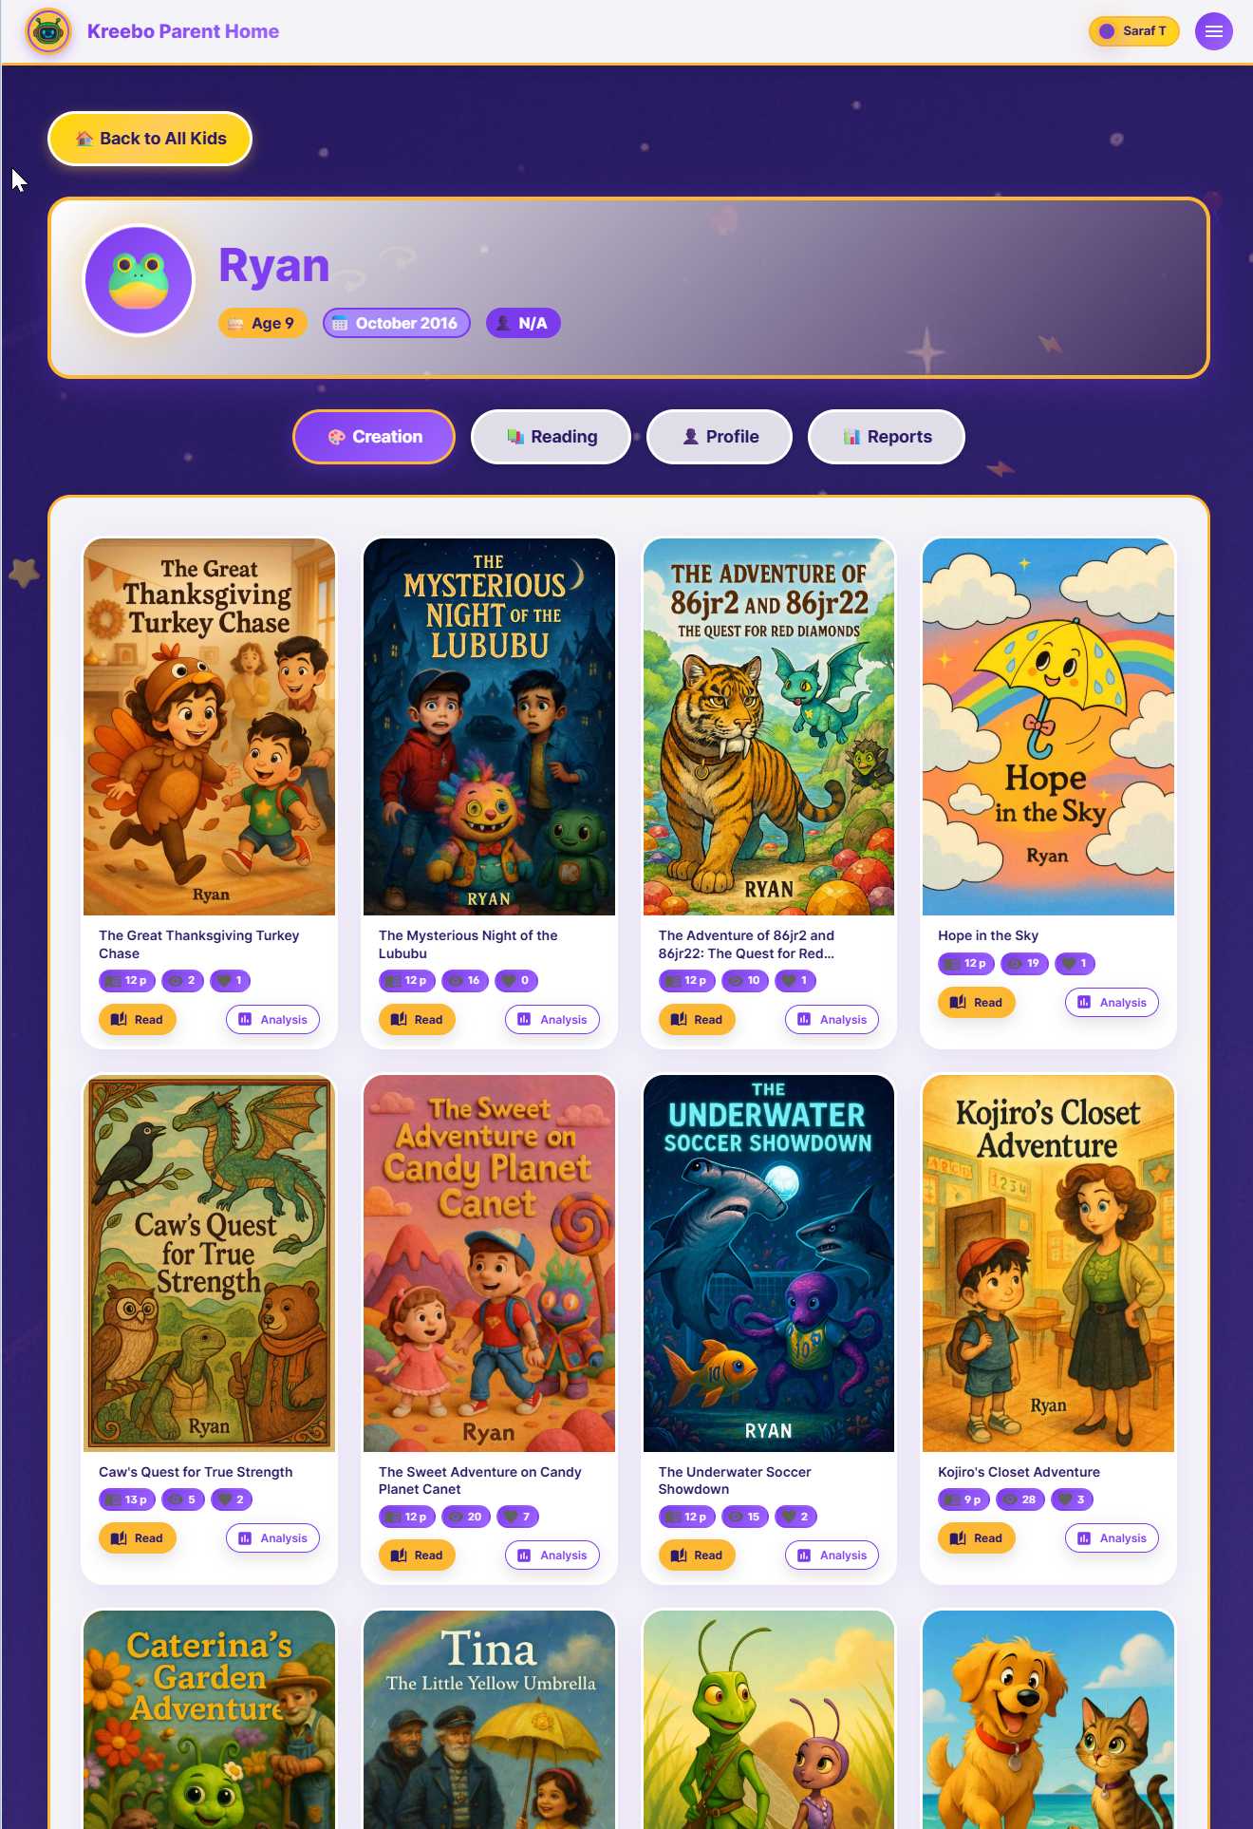Viewport: 1253px width, 1829px height.
Task: Click Ryan's frog avatar icon
Action: pyautogui.click(x=139, y=280)
